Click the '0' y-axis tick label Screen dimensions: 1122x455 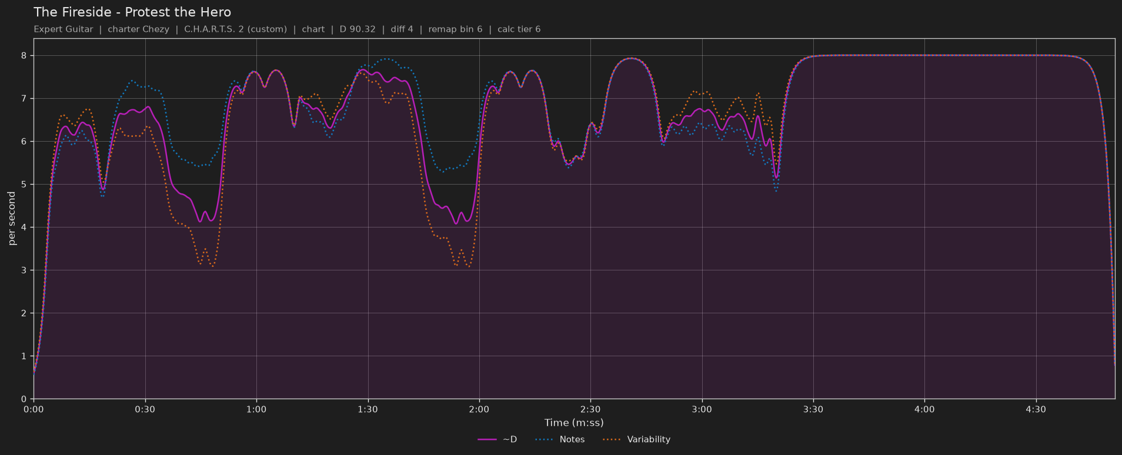25,399
